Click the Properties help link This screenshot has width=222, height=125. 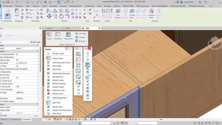coord(3,116)
